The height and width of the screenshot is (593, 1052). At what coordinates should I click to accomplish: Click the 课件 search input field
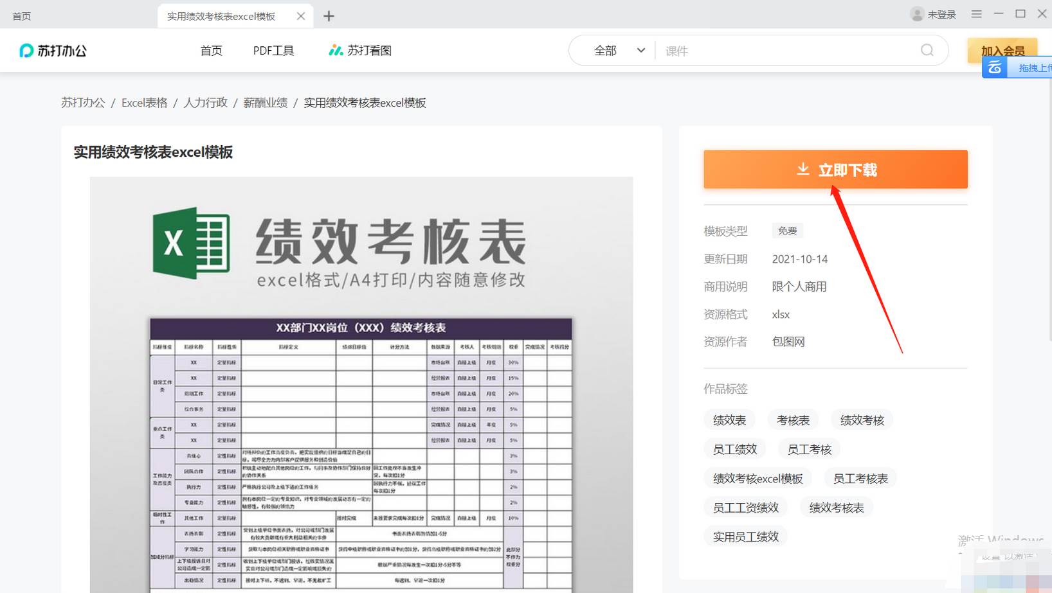788,51
